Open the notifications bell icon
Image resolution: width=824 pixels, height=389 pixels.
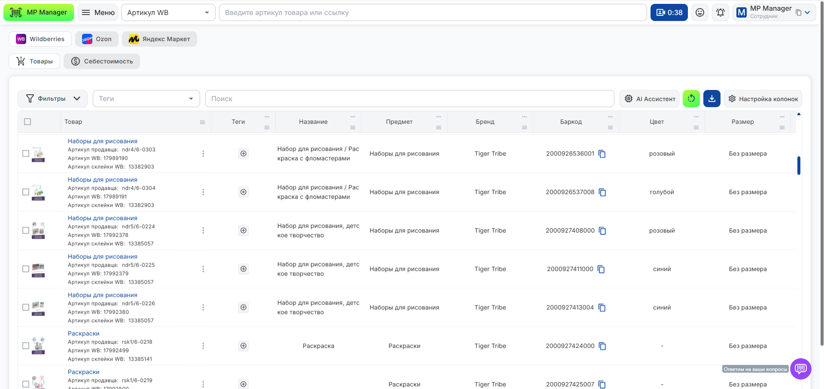tap(720, 12)
